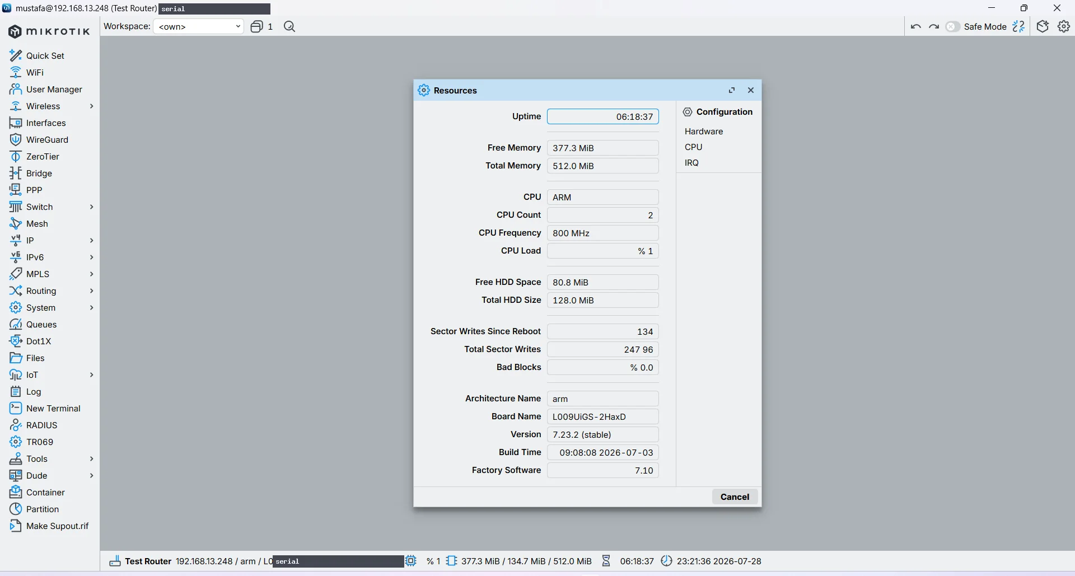Click the CPU chip icon in status bar

tap(411, 561)
